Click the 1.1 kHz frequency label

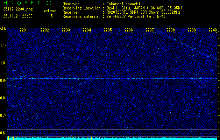[x=3, y=45]
